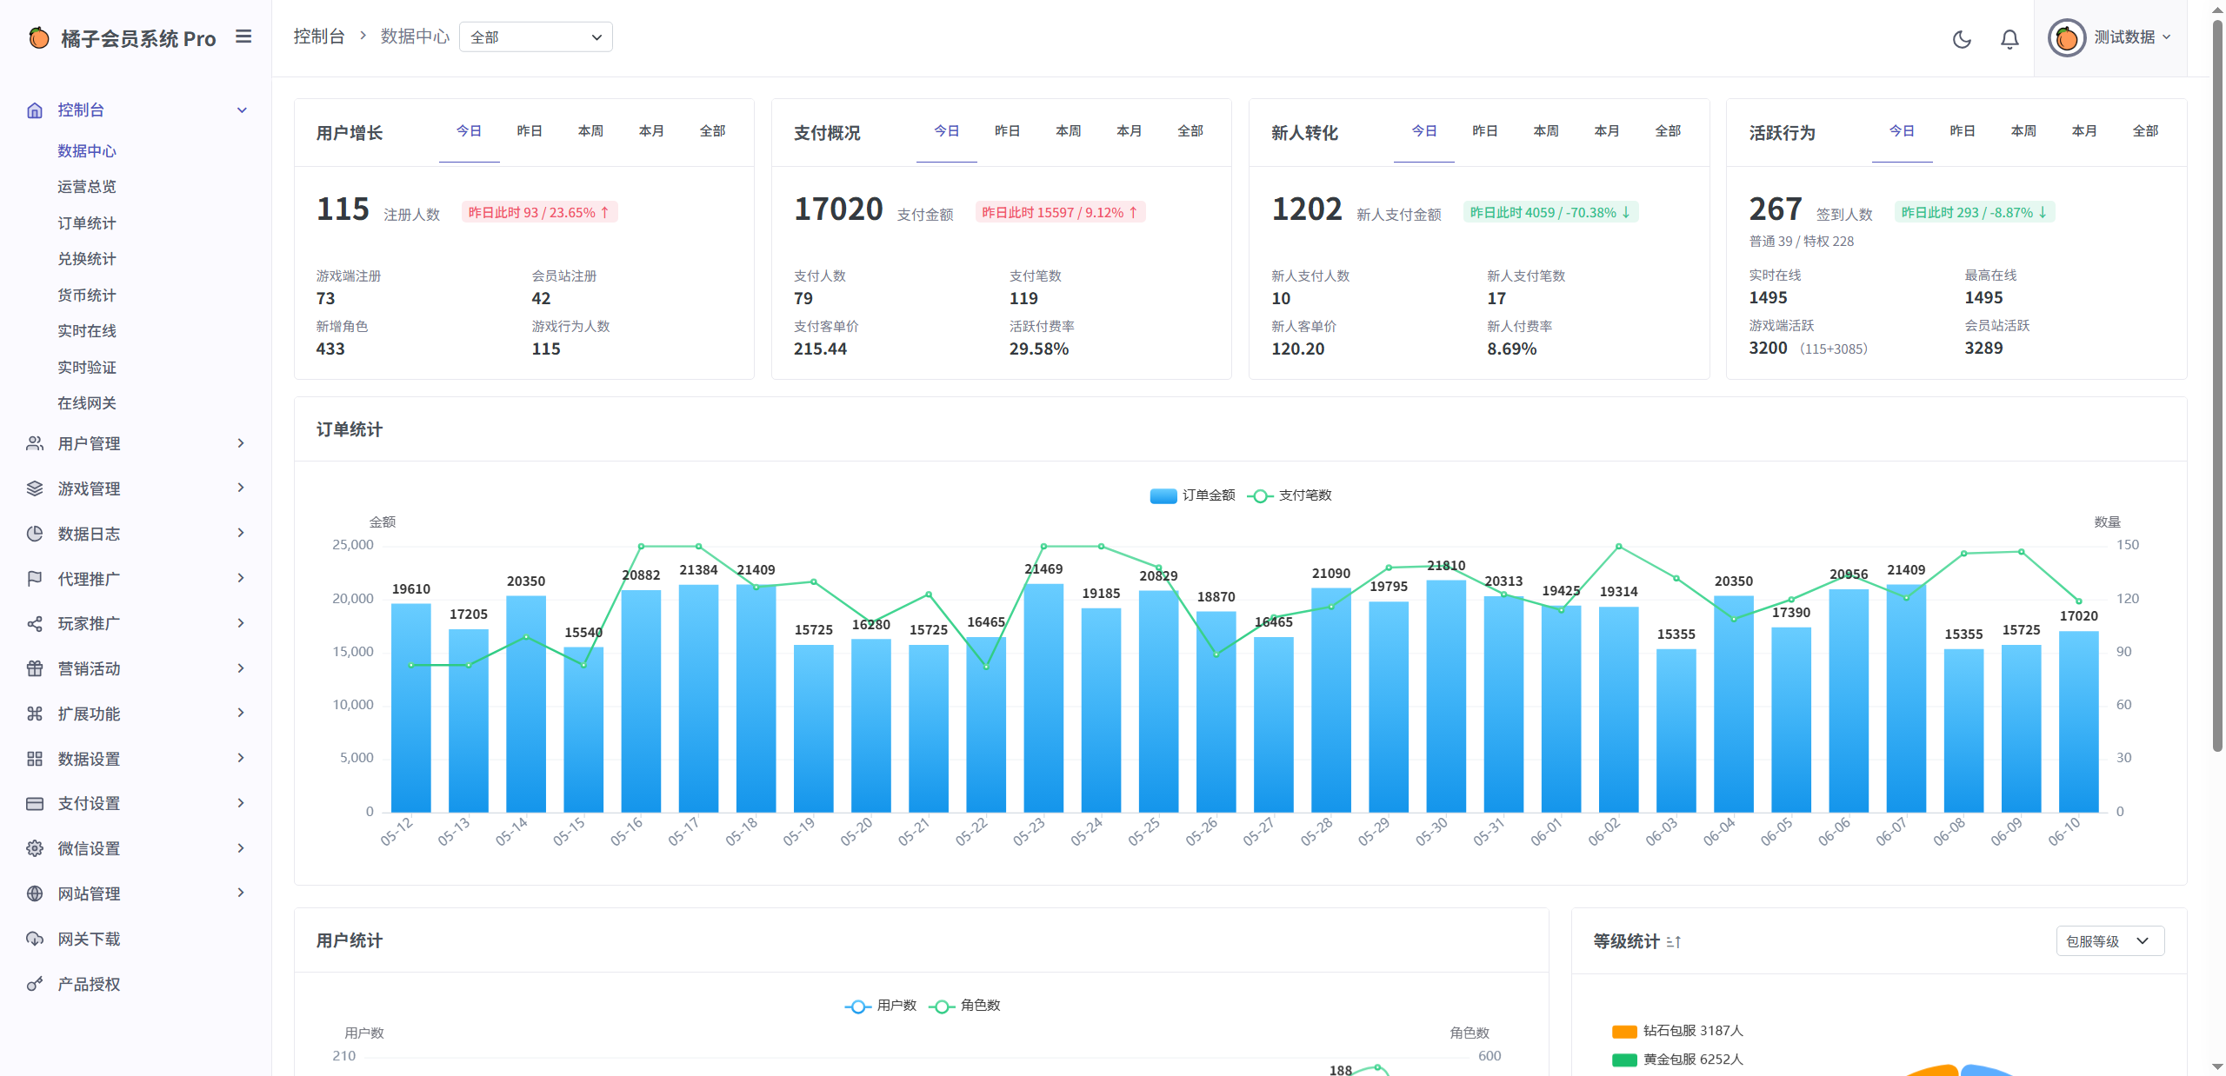This screenshot has height=1076, width=2226.
Task: Open the 包服等级 dropdown in 等级统计
Action: click(x=2110, y=941)
